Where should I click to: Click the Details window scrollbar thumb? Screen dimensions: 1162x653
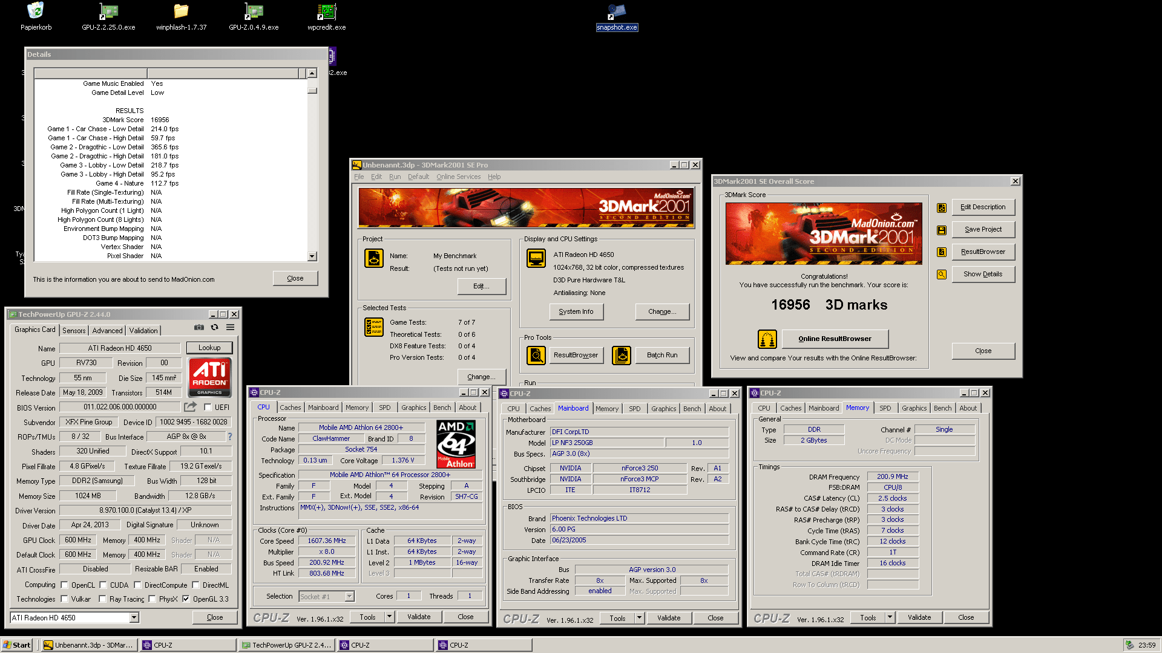312,91
